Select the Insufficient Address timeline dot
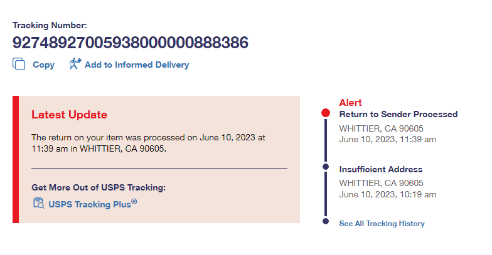Image resolution: width=492 pixels, height=255 pixels. pyautogui.click(x=325, y=167)
